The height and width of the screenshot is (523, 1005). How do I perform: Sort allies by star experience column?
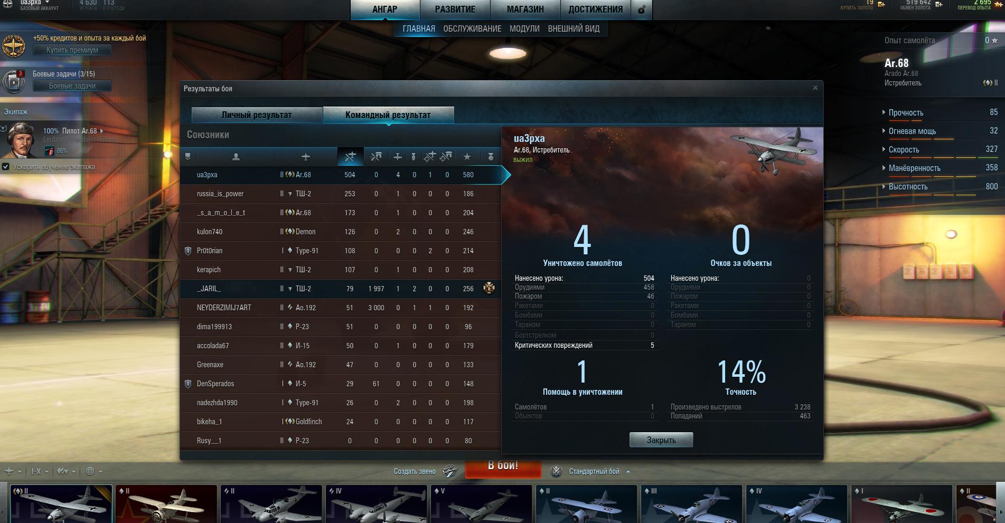(x=467, y=157)
